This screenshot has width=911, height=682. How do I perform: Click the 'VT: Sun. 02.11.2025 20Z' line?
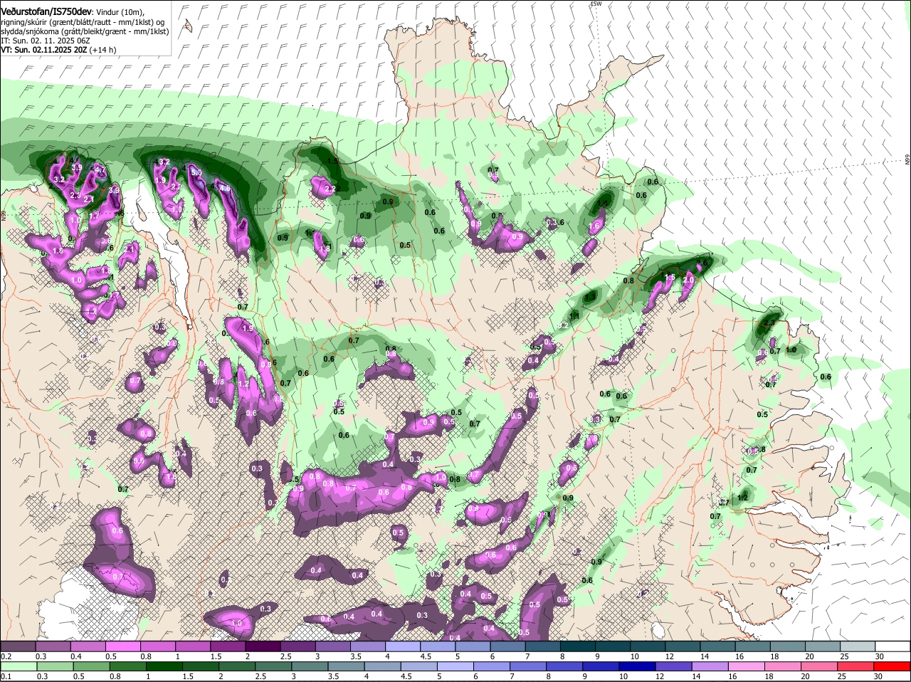pos(44,50)
